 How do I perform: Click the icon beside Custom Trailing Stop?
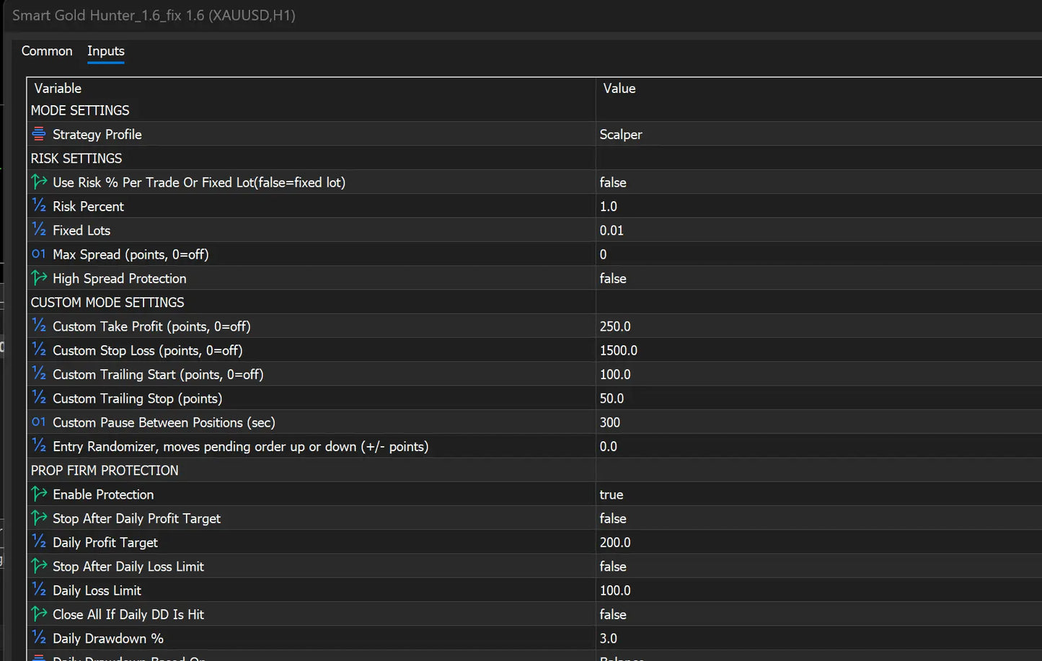coord(39,399)
